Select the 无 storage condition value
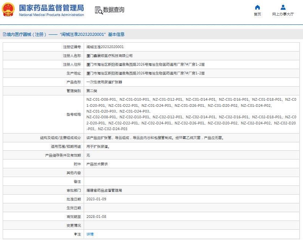 coord(88,155)
